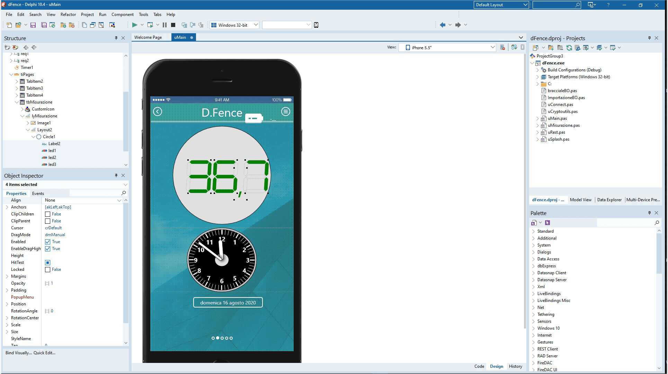668x374 pixels.
Task: Collapse the tbMisurazione tree node
Action: click(x=17, y=102)
